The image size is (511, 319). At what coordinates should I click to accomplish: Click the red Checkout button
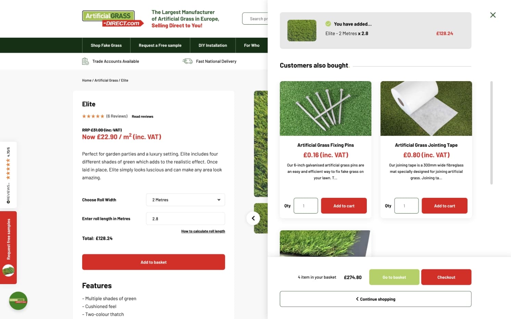pyautogui.click(x=446, y=277)
